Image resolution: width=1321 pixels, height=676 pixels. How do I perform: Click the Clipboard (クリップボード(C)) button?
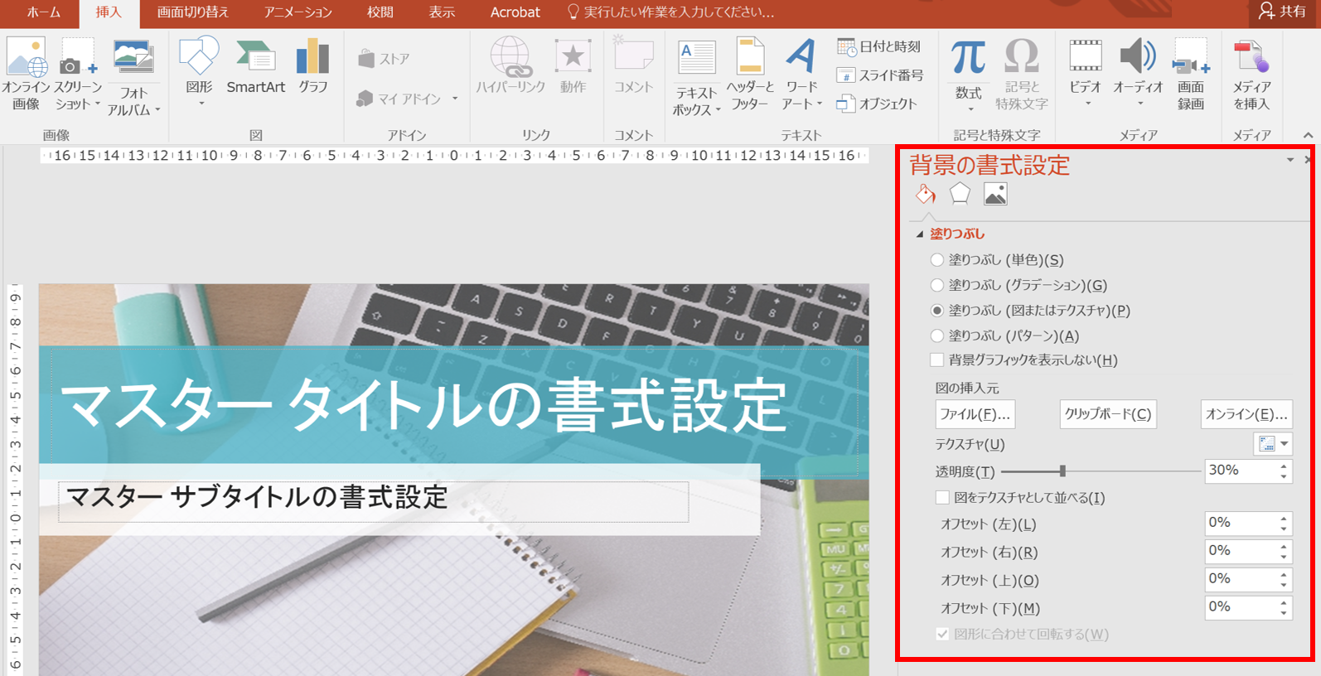[1108, 414]
